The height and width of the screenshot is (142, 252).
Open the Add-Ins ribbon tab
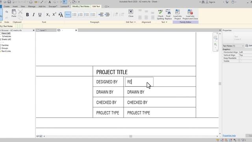[x=42, y=6]
